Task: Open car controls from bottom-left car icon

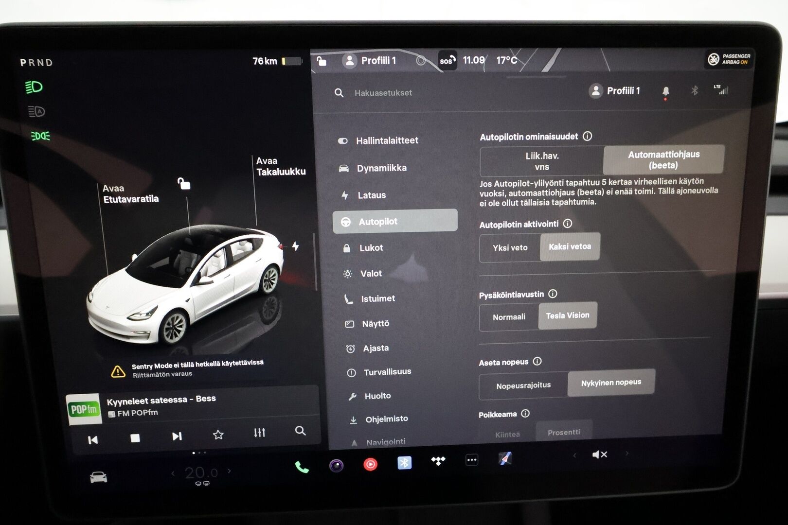Action: coord(98,477)
